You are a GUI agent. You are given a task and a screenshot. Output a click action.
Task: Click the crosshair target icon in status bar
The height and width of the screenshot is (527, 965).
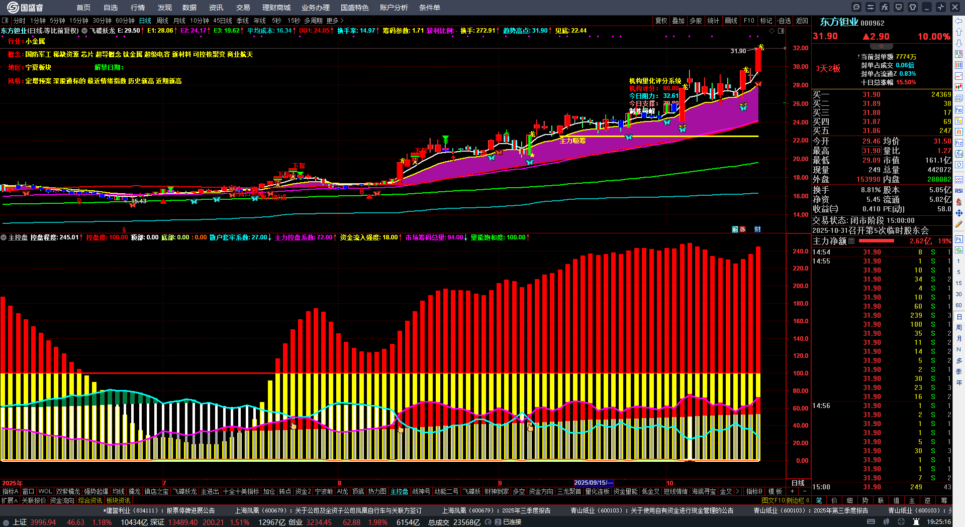901,522
